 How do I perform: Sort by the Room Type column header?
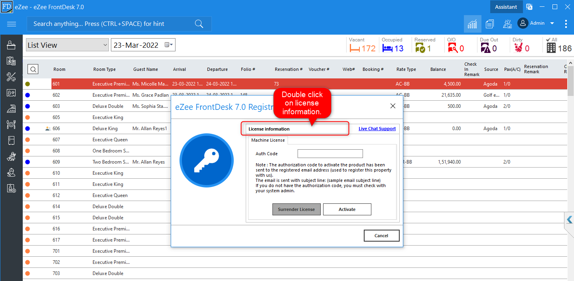tap(105, 69)
